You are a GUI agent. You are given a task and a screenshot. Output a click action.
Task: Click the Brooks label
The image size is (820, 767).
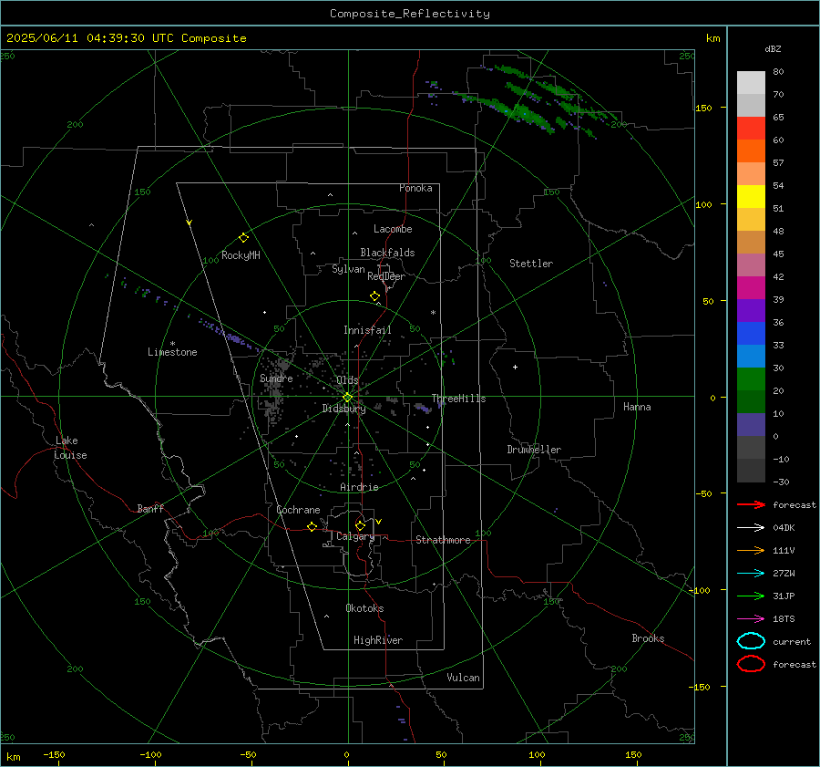point(648,638)
